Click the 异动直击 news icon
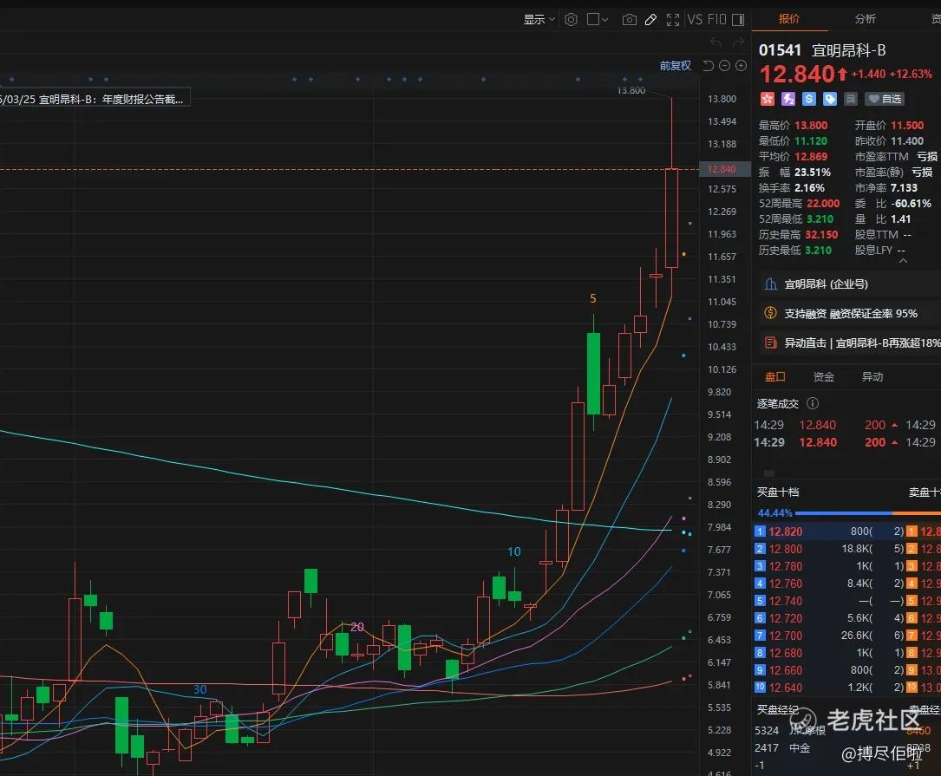This screenshot has height=776, width=941. [x=770, y=342]
